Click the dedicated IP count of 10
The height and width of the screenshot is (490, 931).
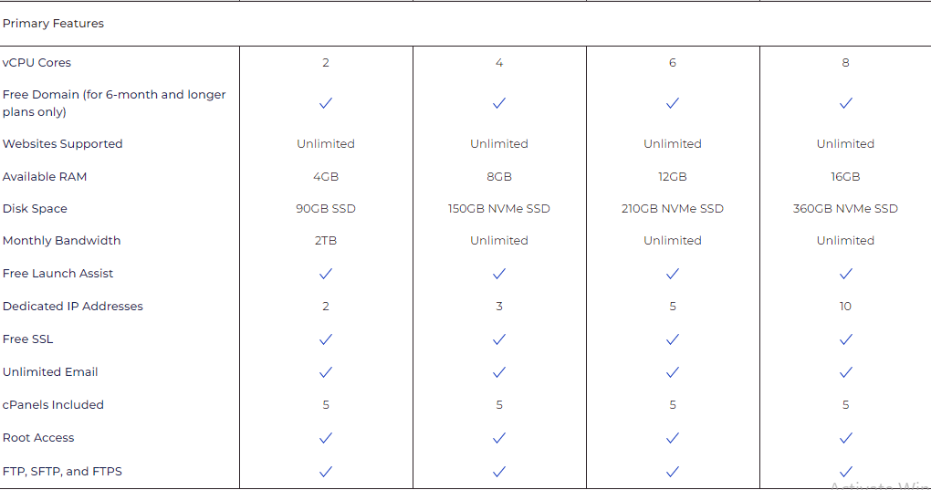click(845, 307)
